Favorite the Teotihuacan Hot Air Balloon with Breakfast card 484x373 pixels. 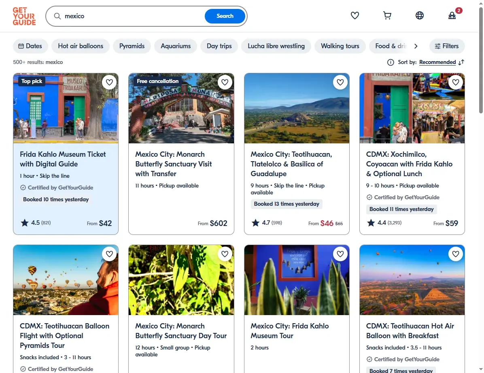[x=456, y=254]
